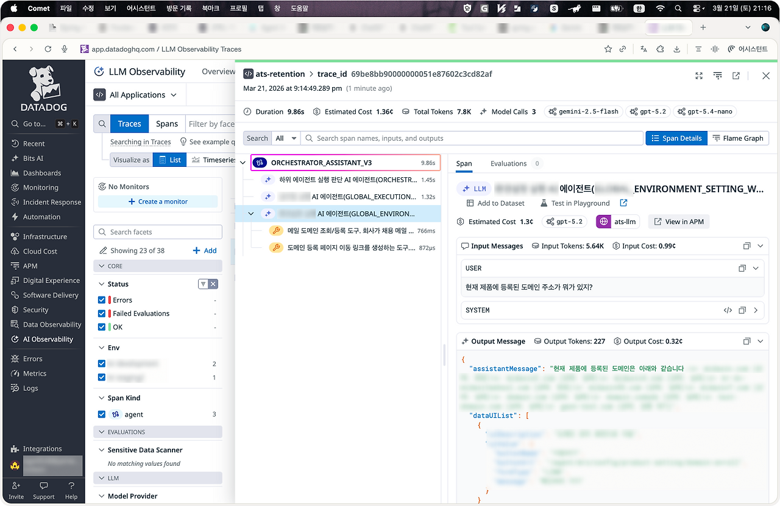This screenshot has height=506, width=780.
Task: Open Automation in the sidebar
Action: [x=41, y=217]
